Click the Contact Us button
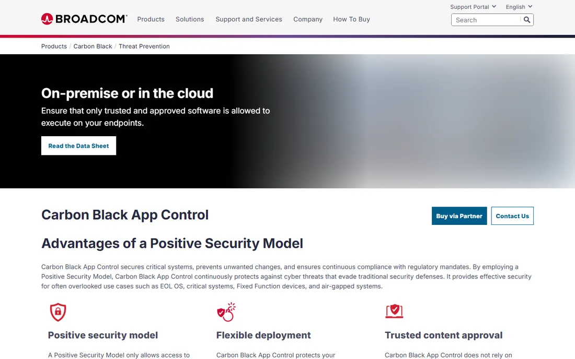This screenshot has height=359, width=575. pyautogui.click(x=512, y=216)
